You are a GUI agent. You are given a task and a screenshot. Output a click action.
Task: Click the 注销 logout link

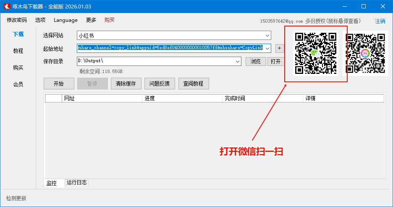380,21
